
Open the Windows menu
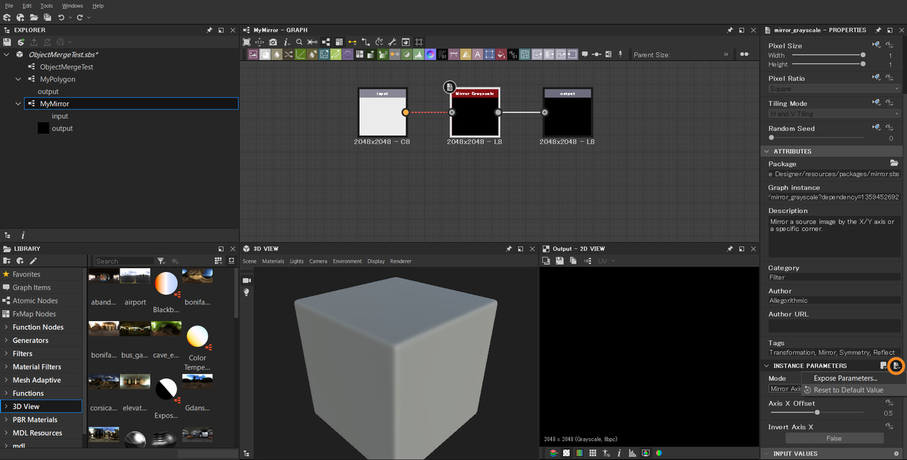73,5
